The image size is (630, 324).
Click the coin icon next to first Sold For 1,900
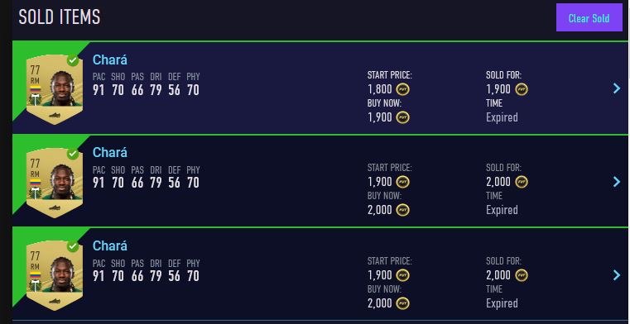522,89
